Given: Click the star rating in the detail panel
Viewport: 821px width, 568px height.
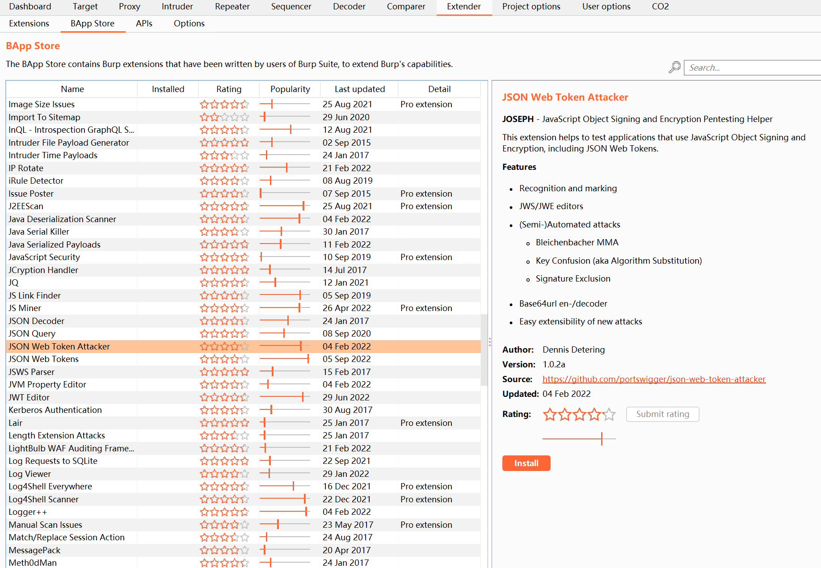Looking at the screenshot, I should 579,415.
